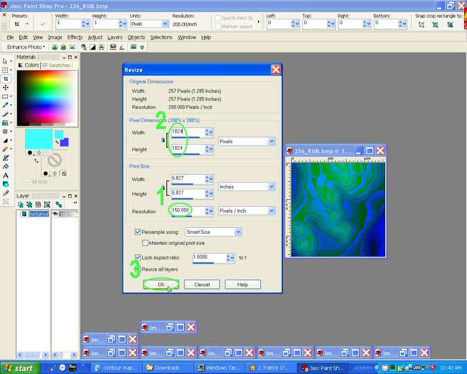Screen dimensions: 467x374
Task: Toggle the Lock aspect ratio checkbox
Action: (138, 257)
